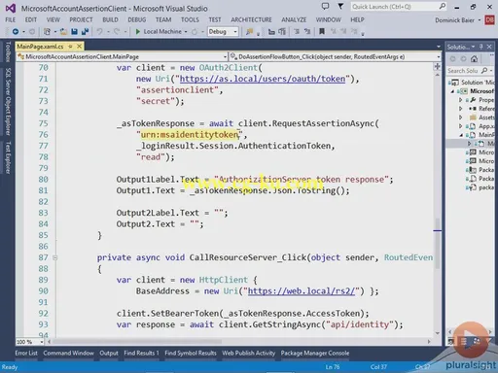The image size is (498, 373).
Task: Click the Open File folder icon
Action: click(63, 32)
